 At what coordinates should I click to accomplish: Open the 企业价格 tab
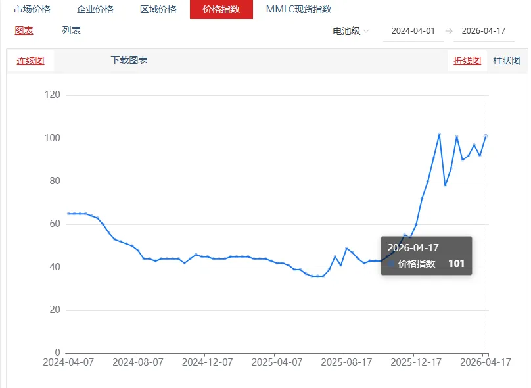(96, 9)
